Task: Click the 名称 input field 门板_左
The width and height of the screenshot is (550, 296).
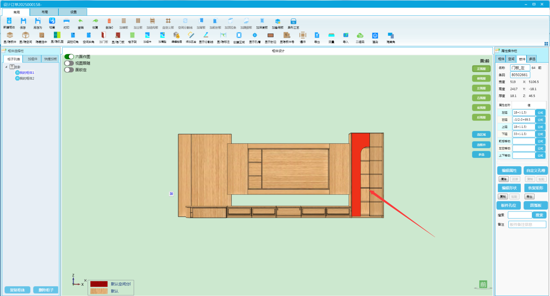Action: click(x=520, y=68)
